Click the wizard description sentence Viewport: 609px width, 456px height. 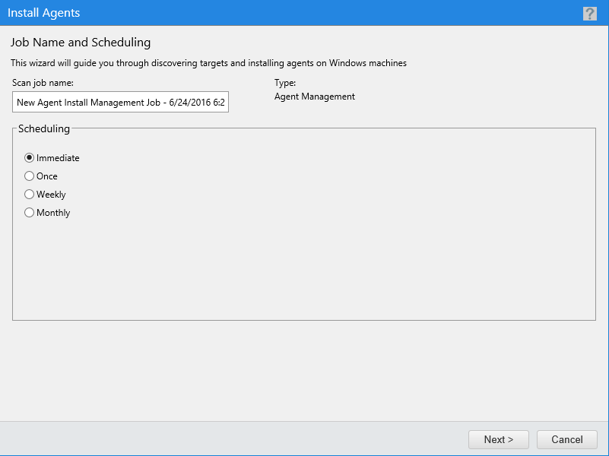point(208,63)
